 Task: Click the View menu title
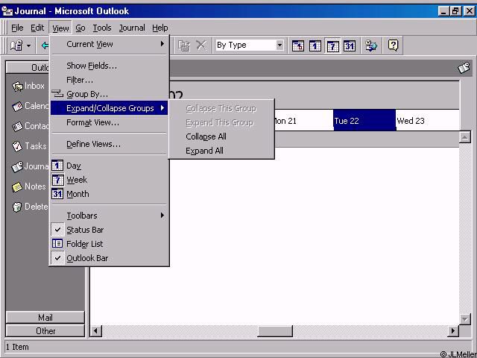[x=60, y=28]
